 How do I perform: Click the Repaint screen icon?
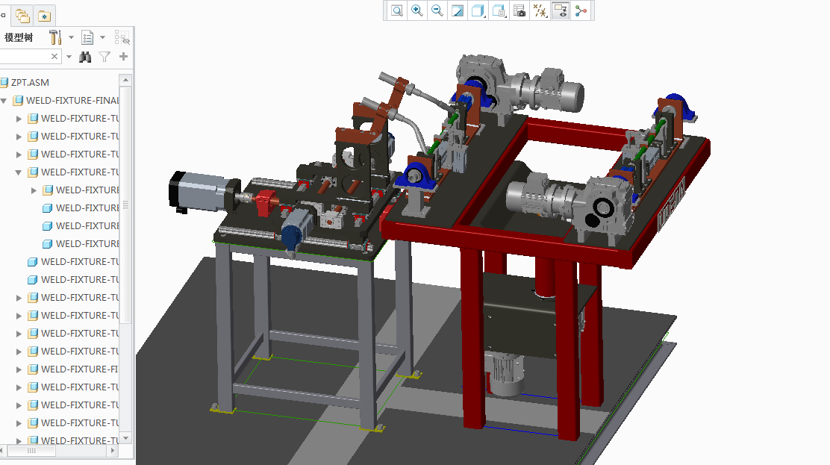pyautogui.click(x=458, y=10)
